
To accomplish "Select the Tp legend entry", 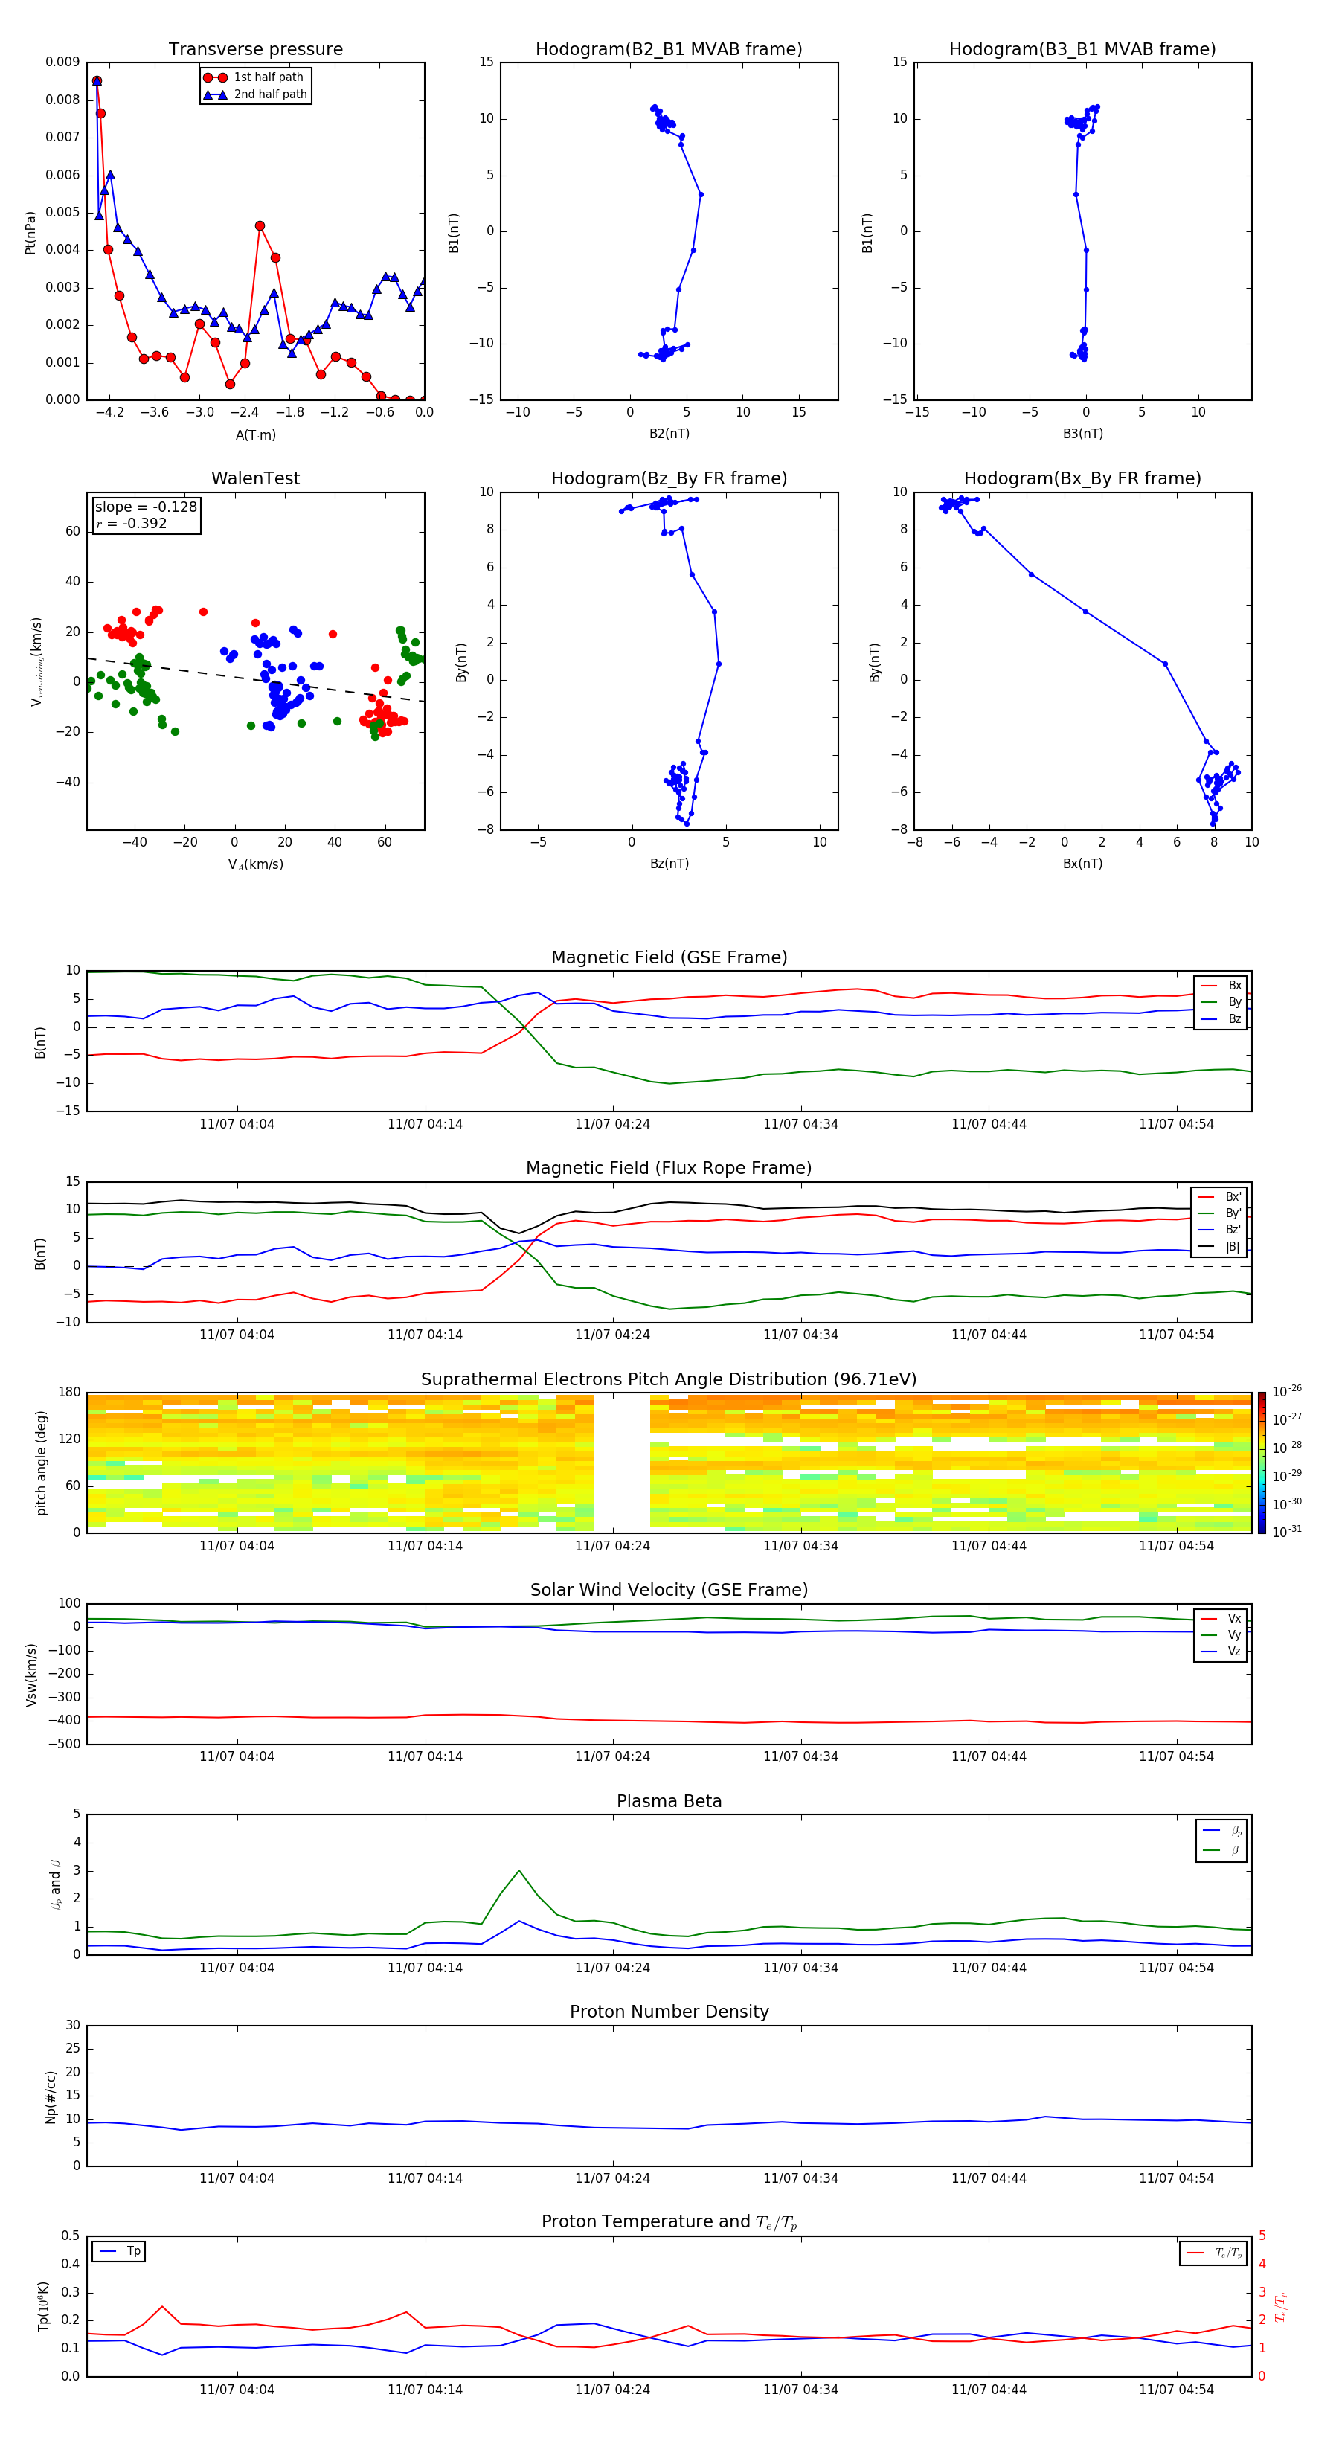I will [x=119, y=2251].
